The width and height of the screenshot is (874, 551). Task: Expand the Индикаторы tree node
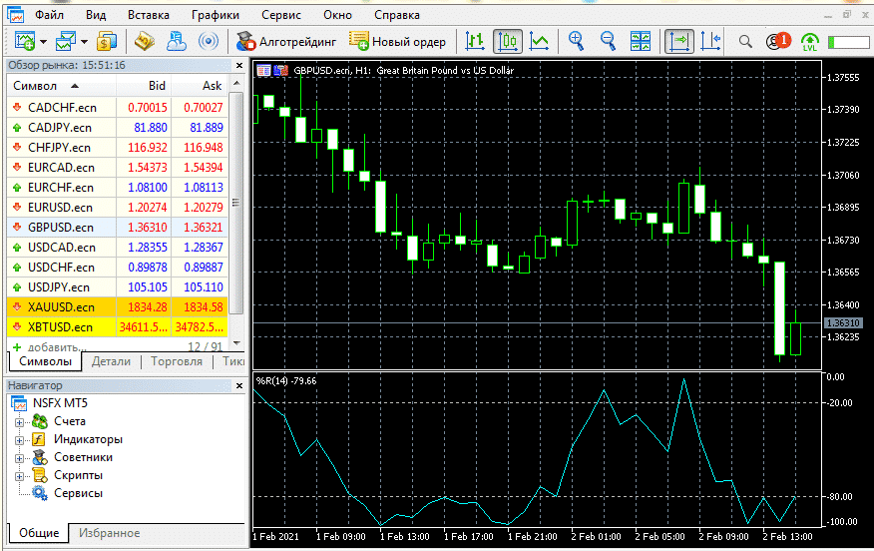(x=19, y=440)
